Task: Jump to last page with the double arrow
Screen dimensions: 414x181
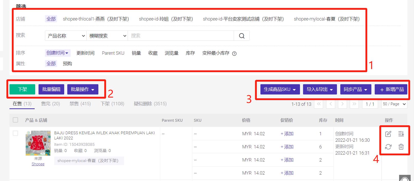Action: pyautogui.click(x=354, y=104)
